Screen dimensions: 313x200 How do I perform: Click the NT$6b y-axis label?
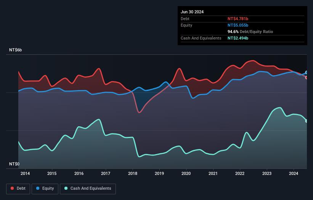coord(15,50)
